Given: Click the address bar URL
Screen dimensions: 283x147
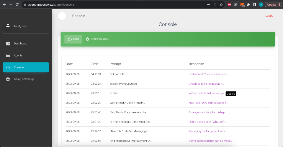Looking at the screenshot, I should pos(51,5).
